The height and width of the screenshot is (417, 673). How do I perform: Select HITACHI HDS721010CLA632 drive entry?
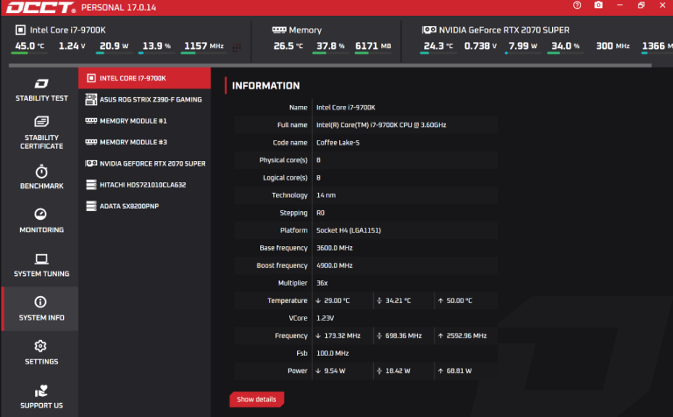pyautogui.click(x=145, y=185)
